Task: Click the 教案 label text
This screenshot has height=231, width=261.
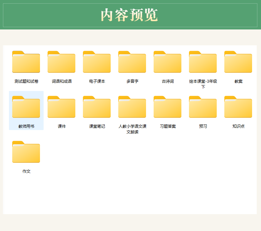Action: [x=238, y=81]
